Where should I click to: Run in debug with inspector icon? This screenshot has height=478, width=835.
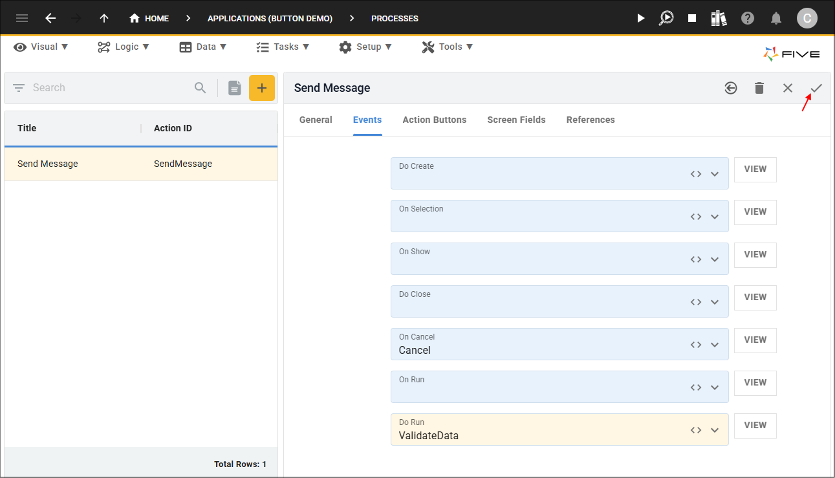tap(666, 18)
